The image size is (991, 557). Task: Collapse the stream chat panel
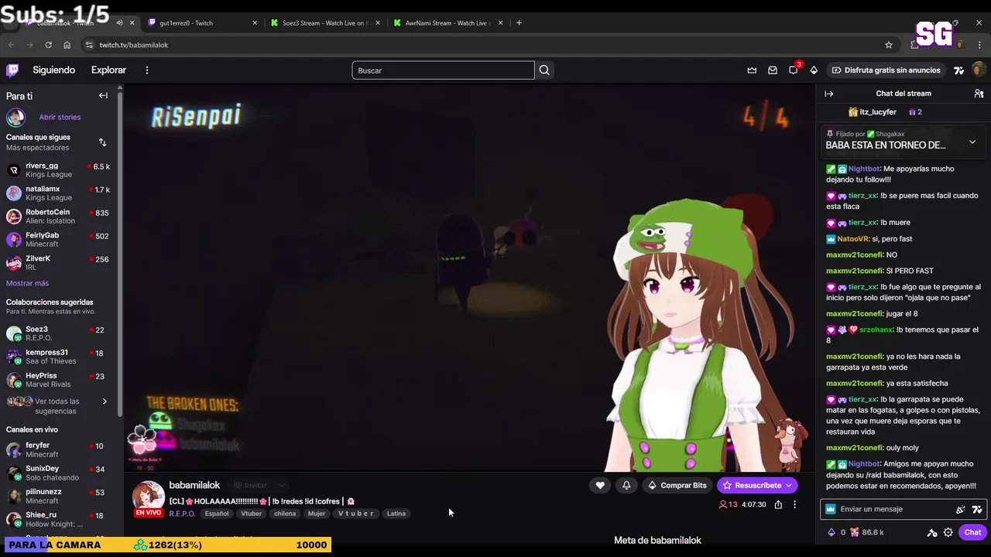[x=829, y=94]
